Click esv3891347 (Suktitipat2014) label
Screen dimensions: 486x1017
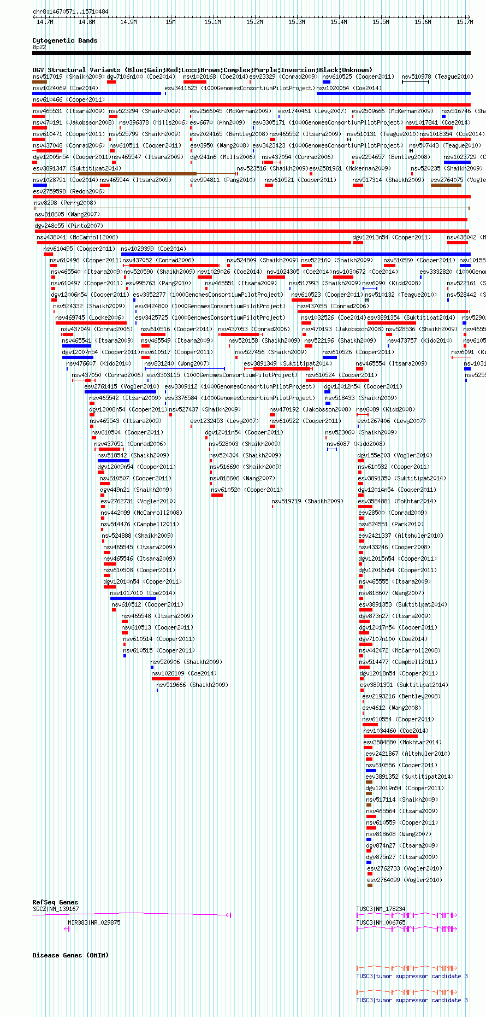tap(76, 168)
